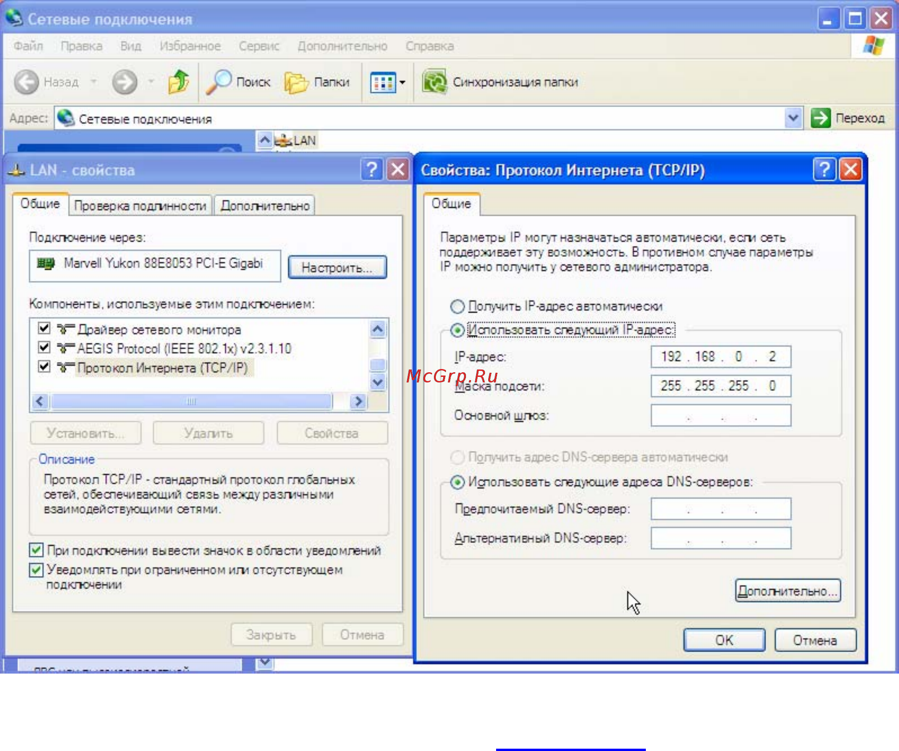Click the views grid icon in the toolbar
The image size is (899, 751).
point(383,83)
